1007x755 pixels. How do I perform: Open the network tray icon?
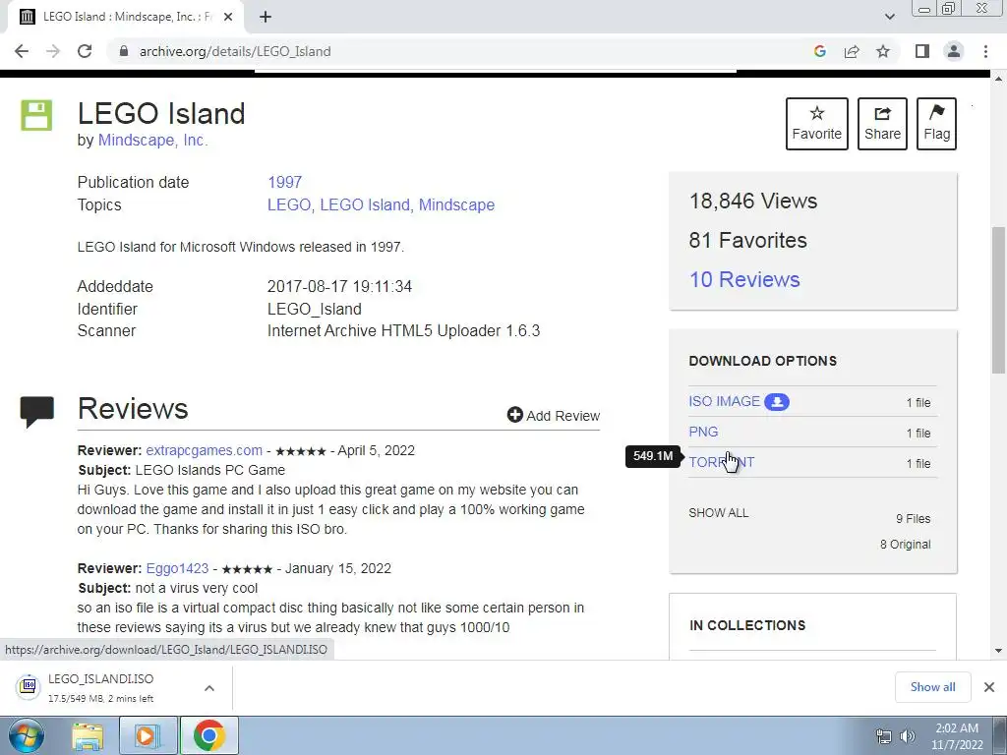pyautogui.click(x=884, y=736)
